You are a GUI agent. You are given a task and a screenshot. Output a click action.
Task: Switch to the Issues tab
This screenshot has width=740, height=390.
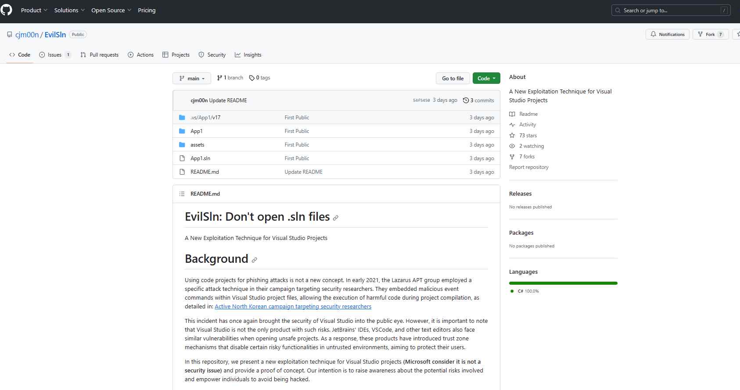(x=55, y=55)
